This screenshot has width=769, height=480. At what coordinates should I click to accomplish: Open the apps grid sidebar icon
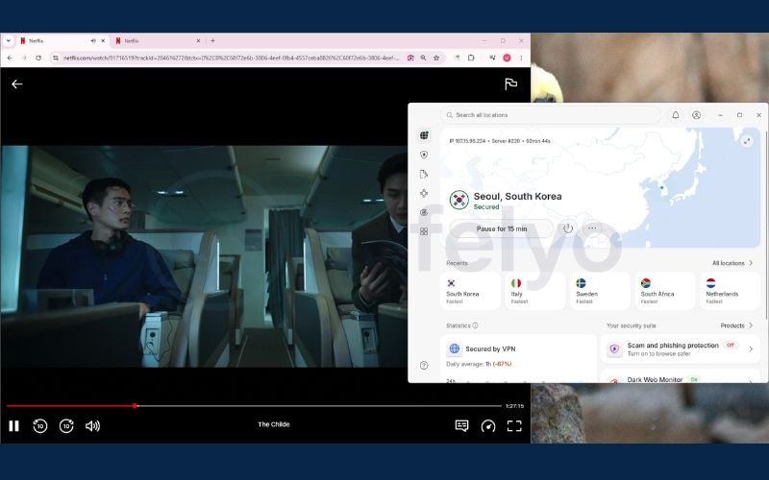pos(424,231)
